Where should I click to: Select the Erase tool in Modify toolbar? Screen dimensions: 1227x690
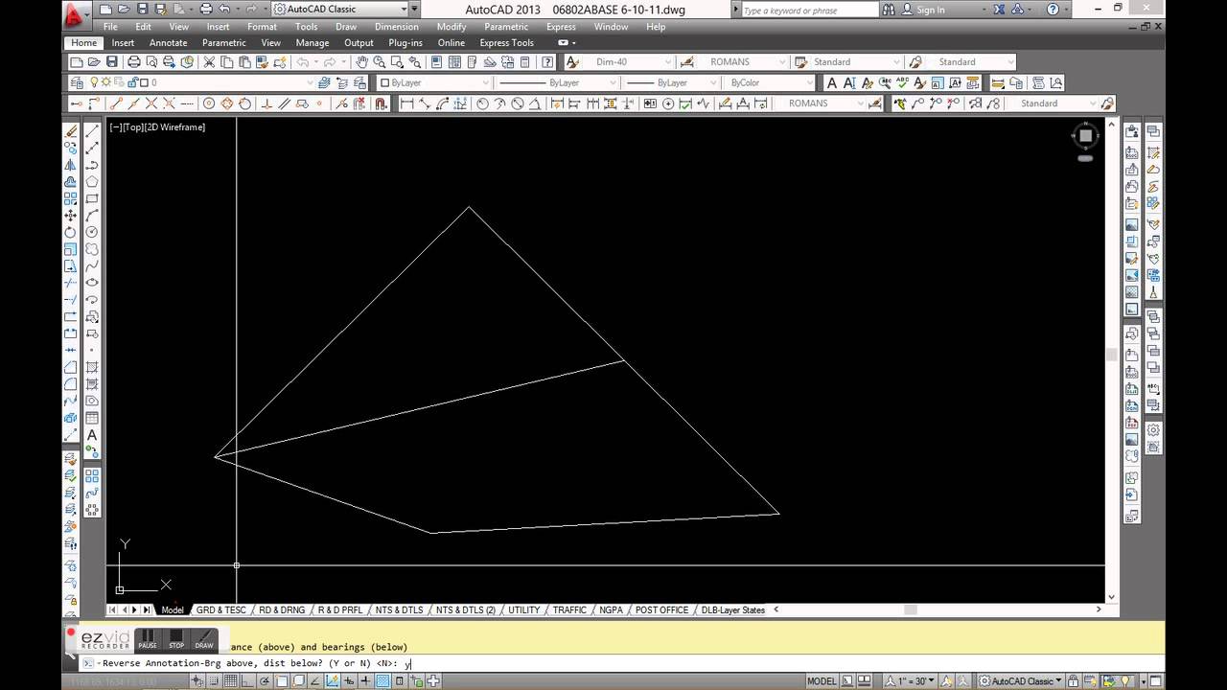coord(71,130)
